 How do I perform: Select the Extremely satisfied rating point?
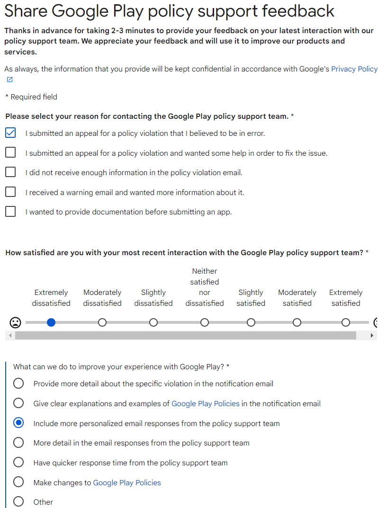[x=346, y=322]
